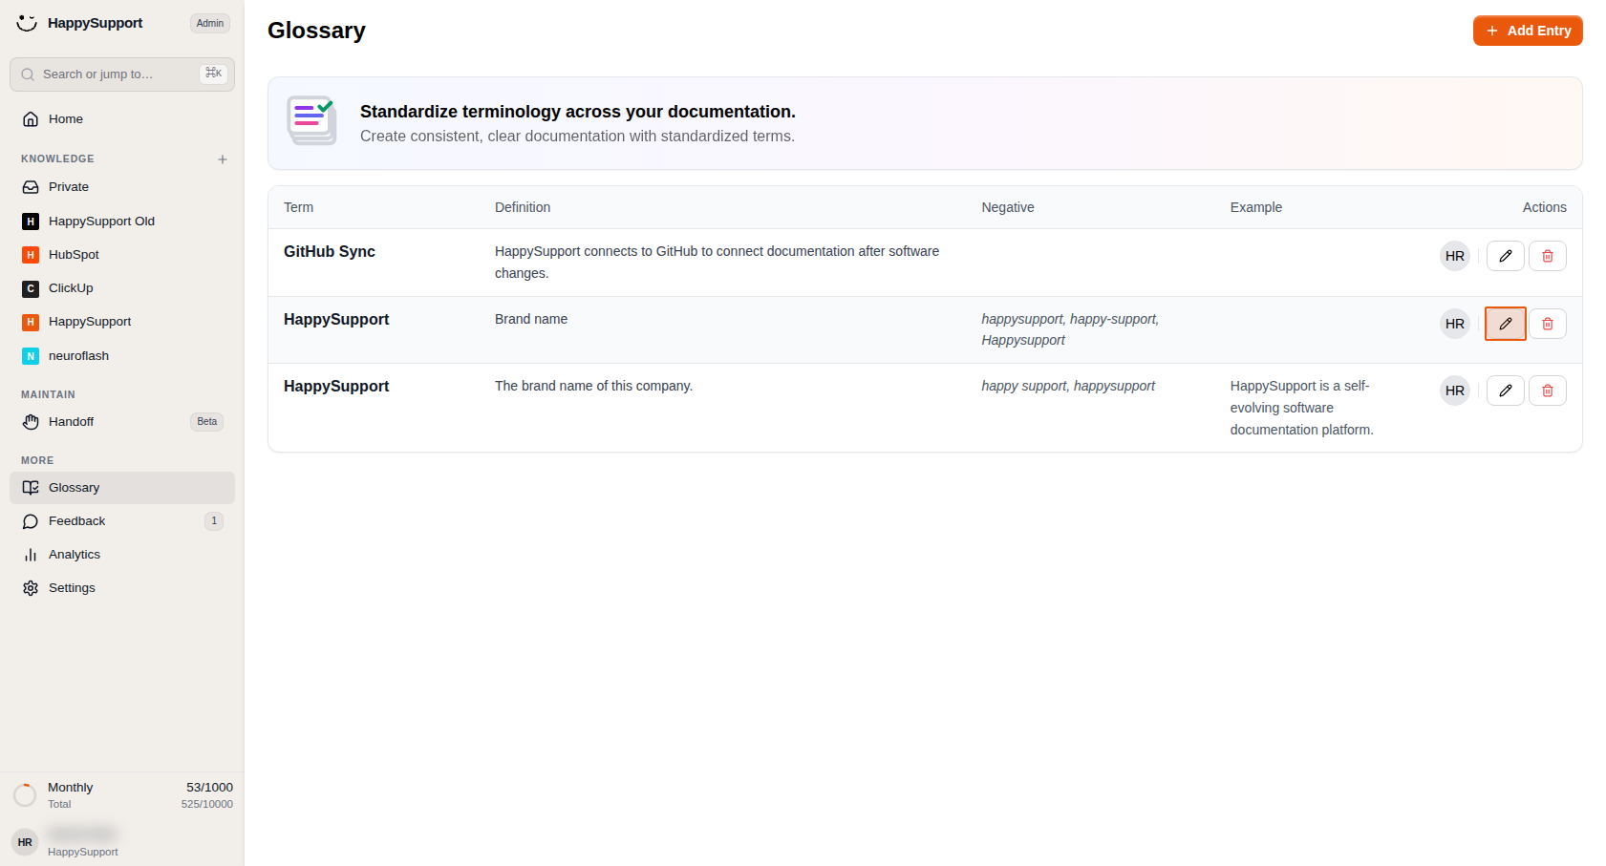Click the Analytics bar chart icon
1606x866 pixels.
click(x=31, y=555)
